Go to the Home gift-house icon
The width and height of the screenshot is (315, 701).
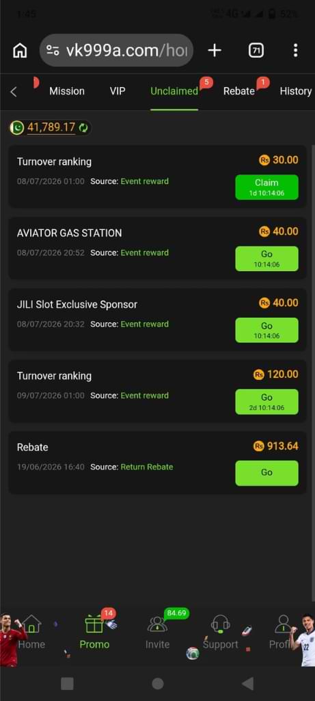click(x=31, y=624)
